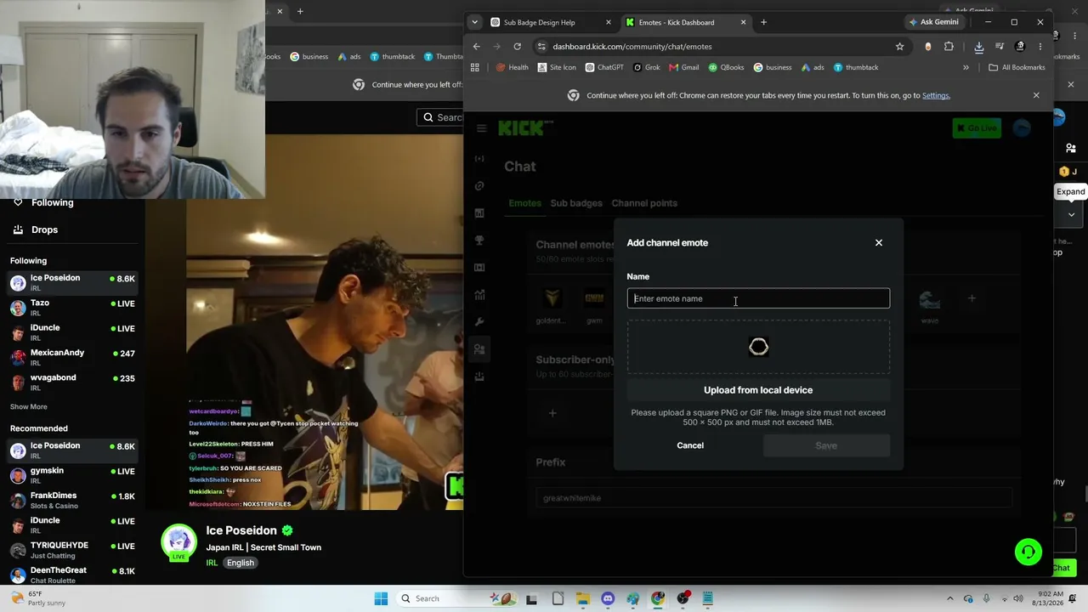Screen dimensions: 1088x612
Task: Open the stream broadcast icon in dashboard sidebar
Action: (479, 159)
